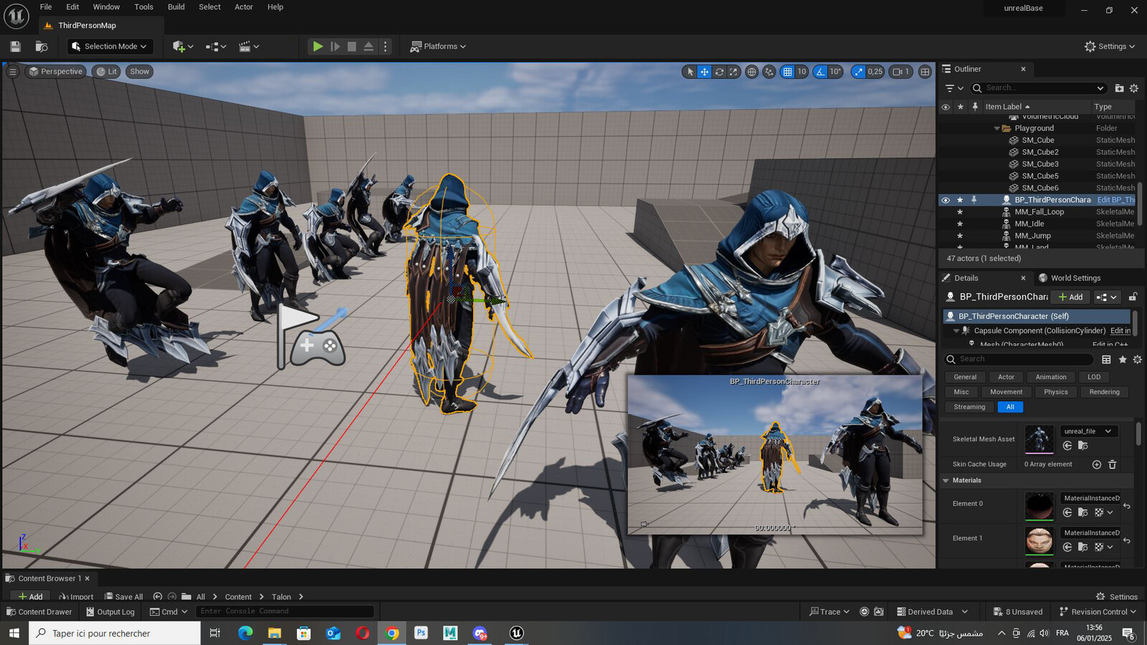Screen dimensions: 1147x645
Task: Open Unreal Engine from the Windows taskbar
Action: [516, 633]
